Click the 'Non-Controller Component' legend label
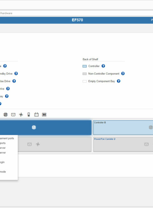153x208 pixels. tap(104, 74)
